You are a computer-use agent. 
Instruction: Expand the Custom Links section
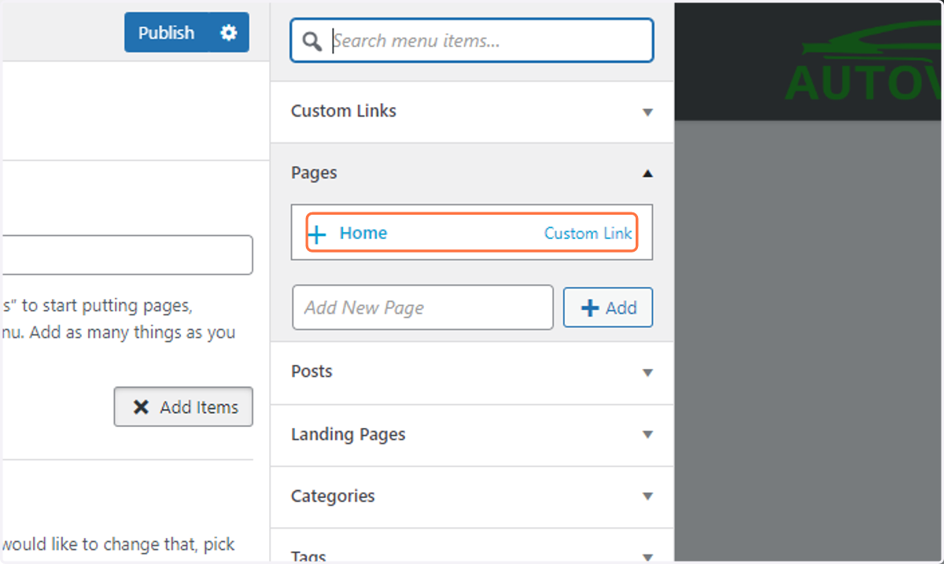tap(472, 112)
